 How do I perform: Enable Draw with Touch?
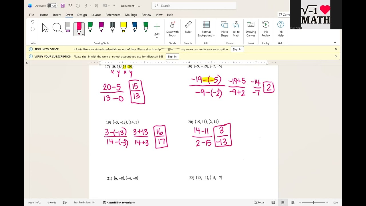pyautogui.click(x=172, y=29)
